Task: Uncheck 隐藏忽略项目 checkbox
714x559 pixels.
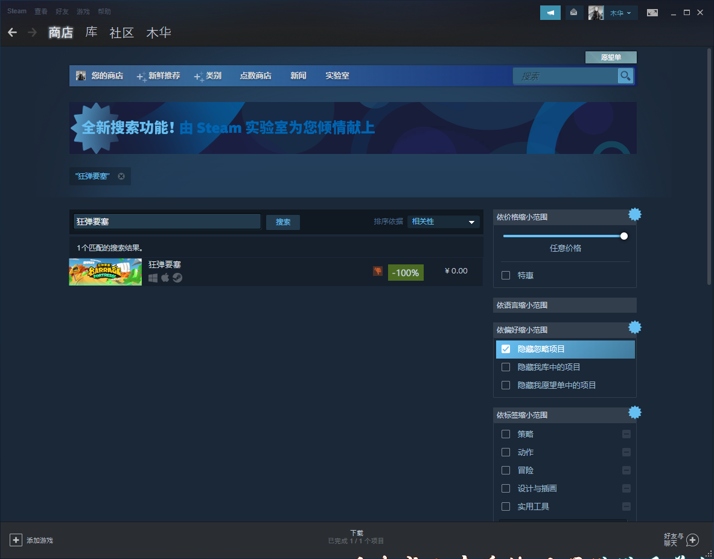Action: (505, 349)
